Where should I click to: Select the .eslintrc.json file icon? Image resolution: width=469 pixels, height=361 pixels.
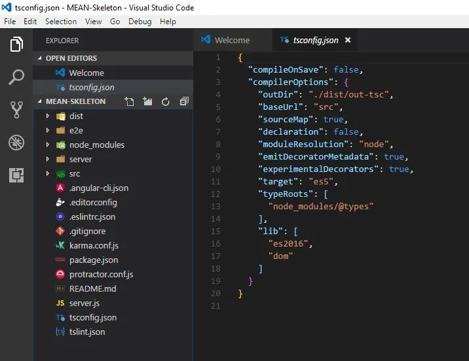point(60,216)
